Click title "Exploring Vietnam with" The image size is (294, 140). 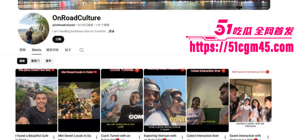tap(160, 136)
